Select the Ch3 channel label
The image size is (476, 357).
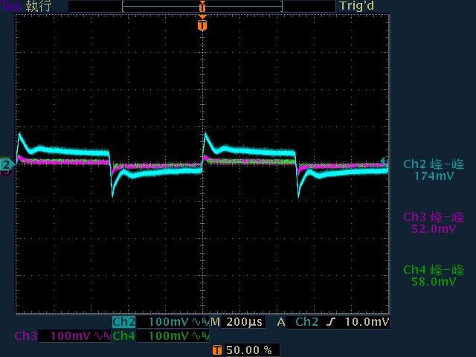[x=25, y=336]
